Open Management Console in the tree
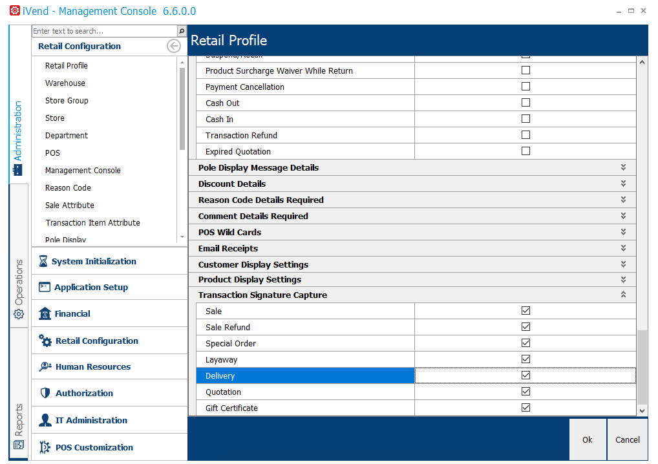658x464 pixels. pyautogui.click(x=83, y=171)
